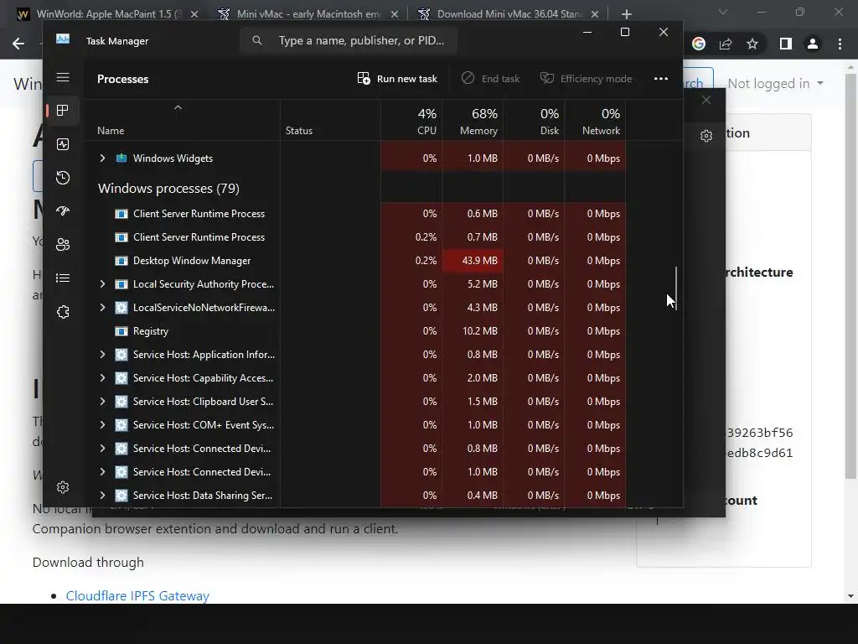Expand Service Host: COM+ Event System

[x=102, y=425]
